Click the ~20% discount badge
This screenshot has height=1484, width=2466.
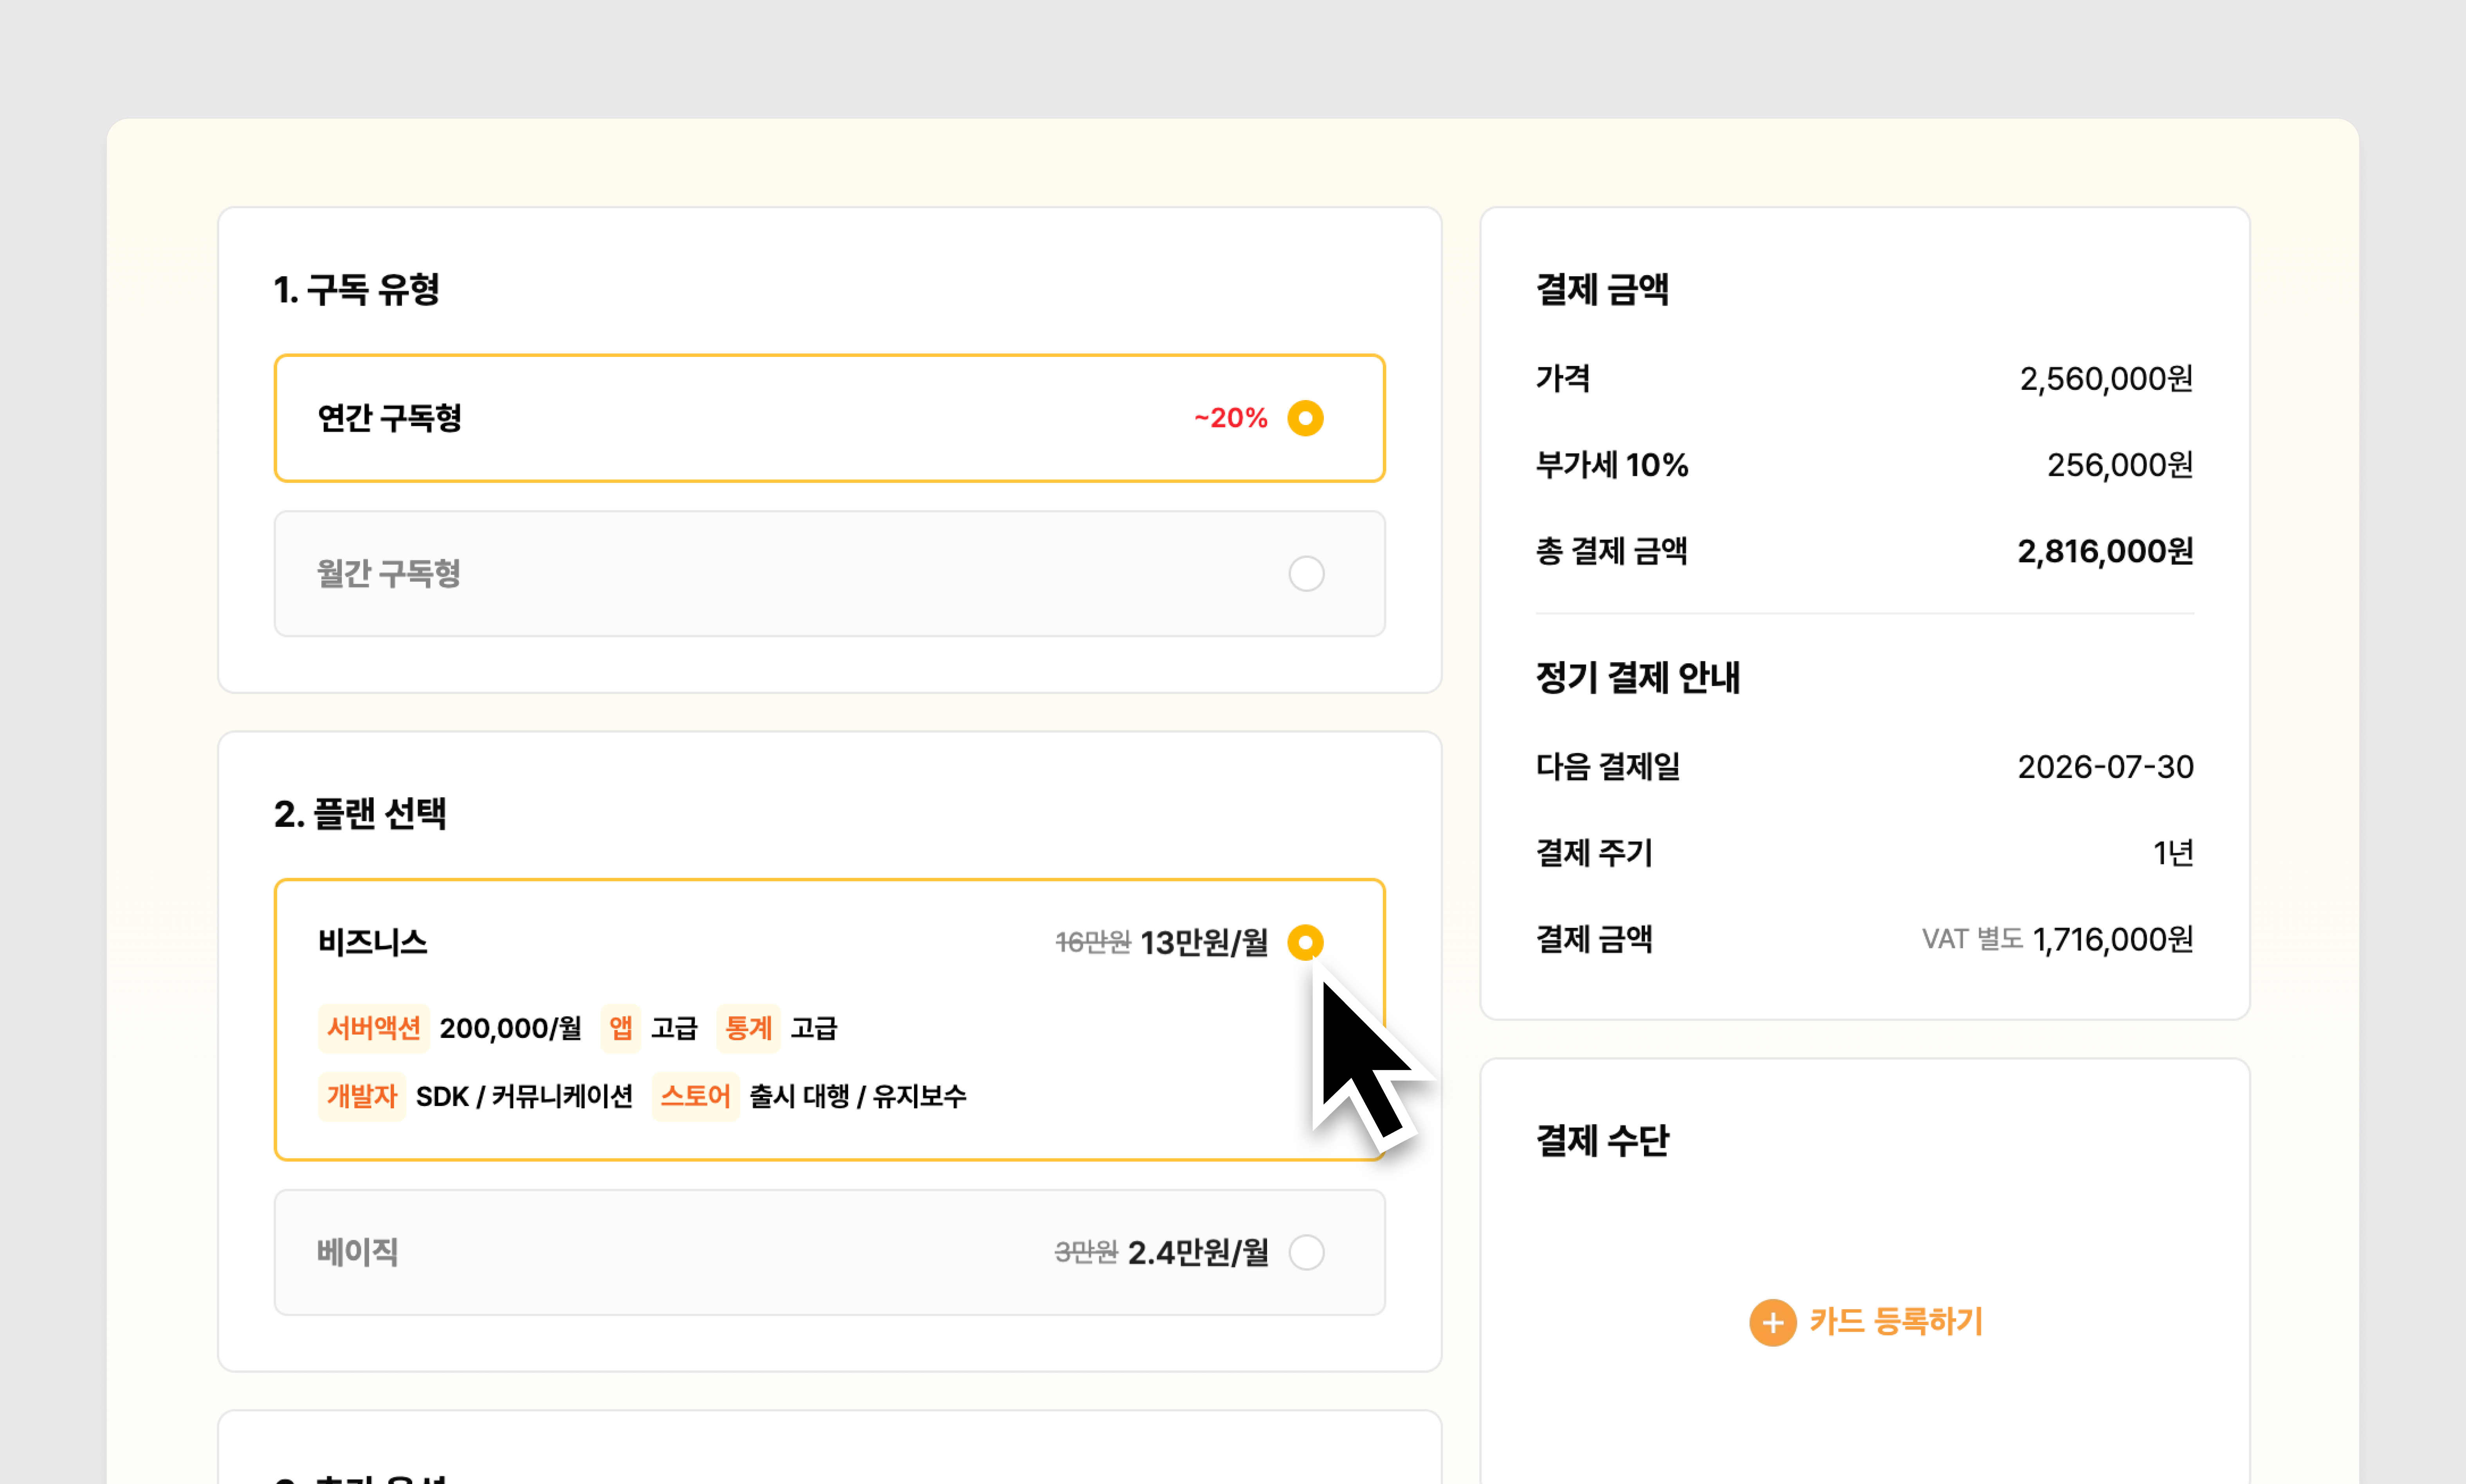coord(1230,418)
